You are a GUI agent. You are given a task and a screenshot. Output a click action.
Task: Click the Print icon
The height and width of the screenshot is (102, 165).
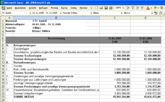coord(111,8)
